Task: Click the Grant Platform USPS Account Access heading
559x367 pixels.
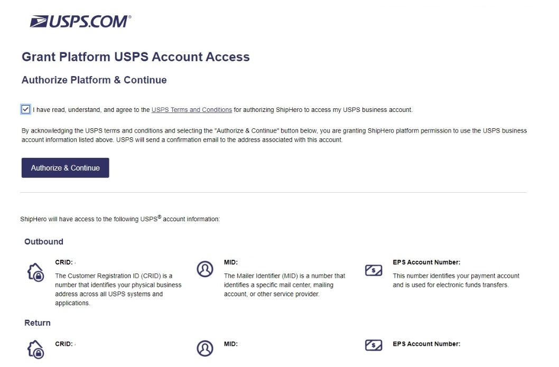Action: tap(135, 57)
